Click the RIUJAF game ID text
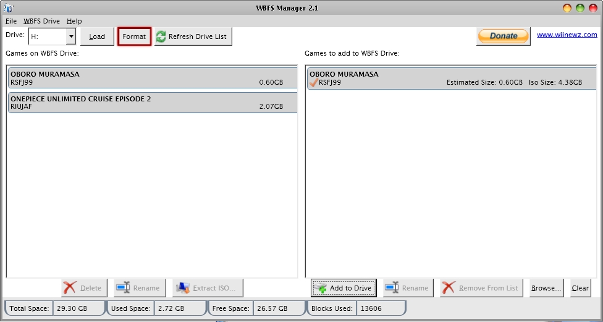Viewport: 603px width, 322px height. click(x=21, y=106)
